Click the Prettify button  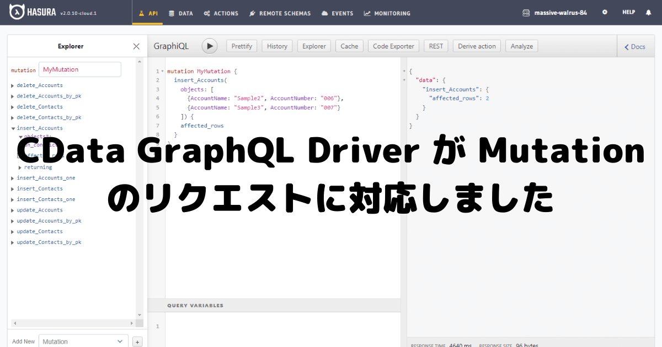242,46
